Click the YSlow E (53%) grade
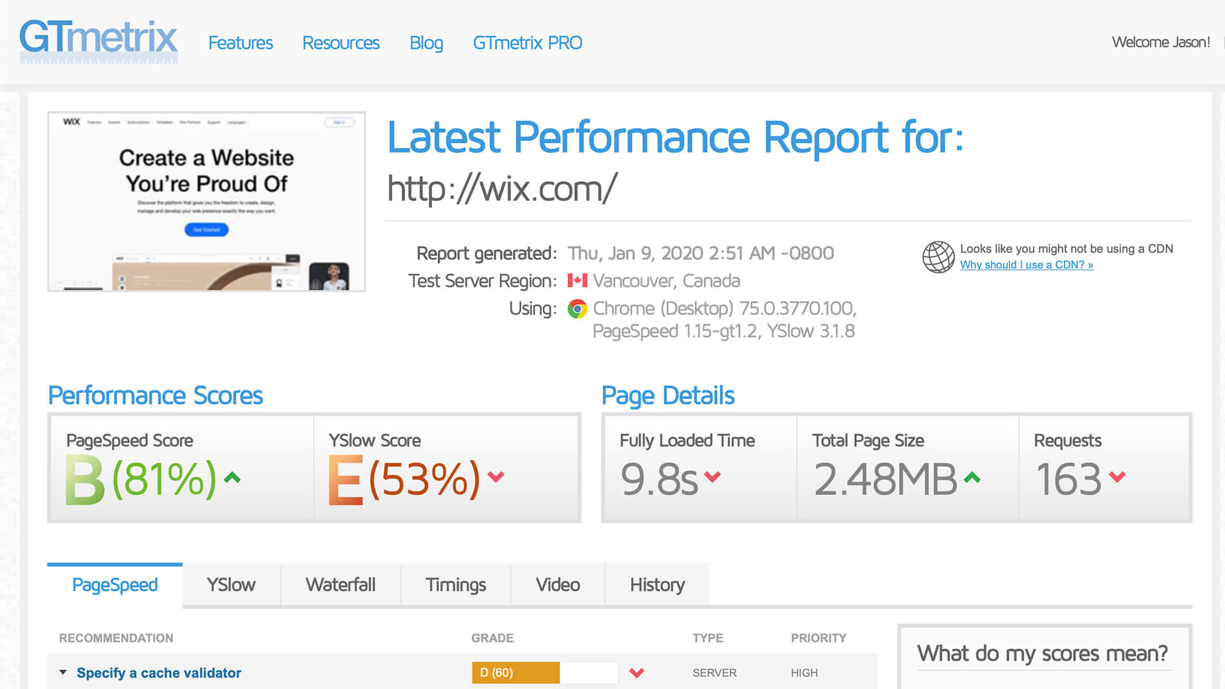1225x689 pixels. pos(405,480)
